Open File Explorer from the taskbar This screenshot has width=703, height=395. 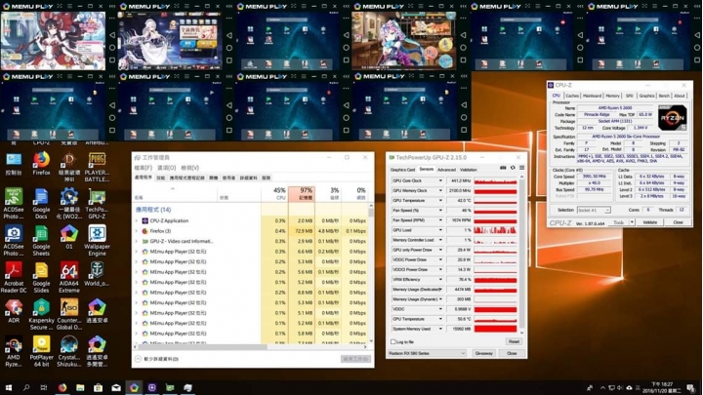point(80,388)
